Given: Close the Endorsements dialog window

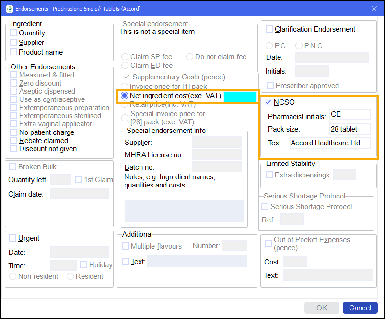Looking at the screenshot, I should (x=374, y=9).
